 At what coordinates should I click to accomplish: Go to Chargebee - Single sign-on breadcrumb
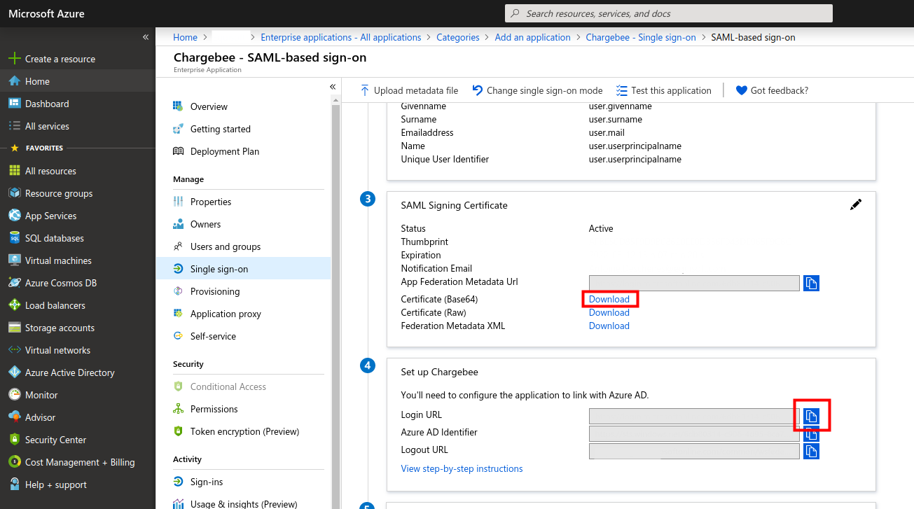coord(641,37)
